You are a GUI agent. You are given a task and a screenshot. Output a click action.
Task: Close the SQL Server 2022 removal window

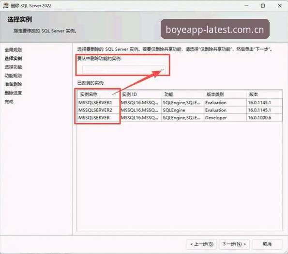tap(280, 5)
